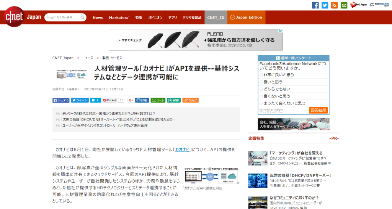Visit ZDNet Japan logo link
The image size is (392, 209).
[358, 5]
